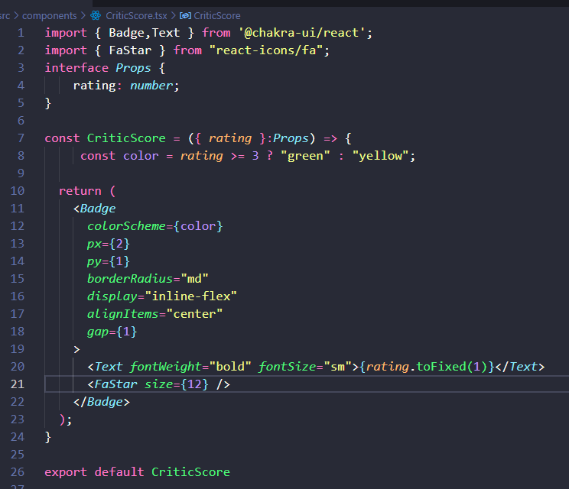Click the "green" string literal
The width and height of the screenshot is (569, 489).
pos(305,156)
